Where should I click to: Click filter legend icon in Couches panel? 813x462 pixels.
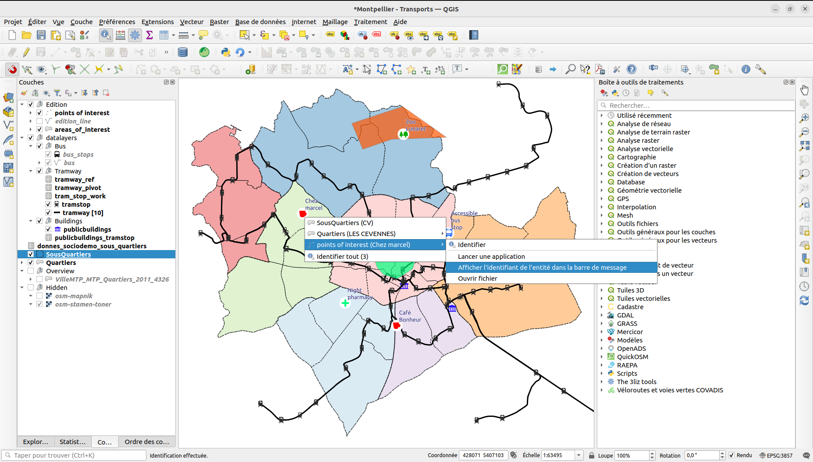point(57,93)
